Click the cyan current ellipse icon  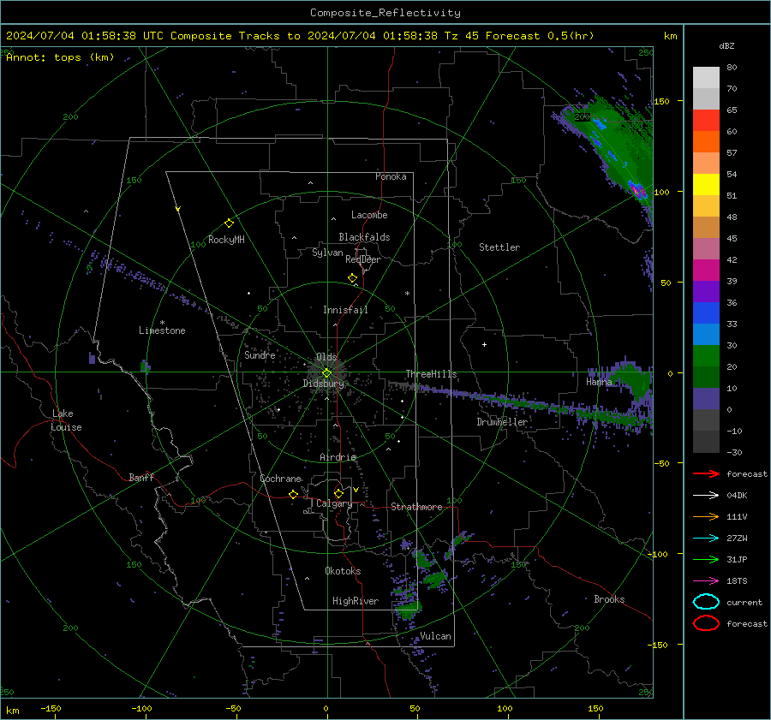click(706, 602)
